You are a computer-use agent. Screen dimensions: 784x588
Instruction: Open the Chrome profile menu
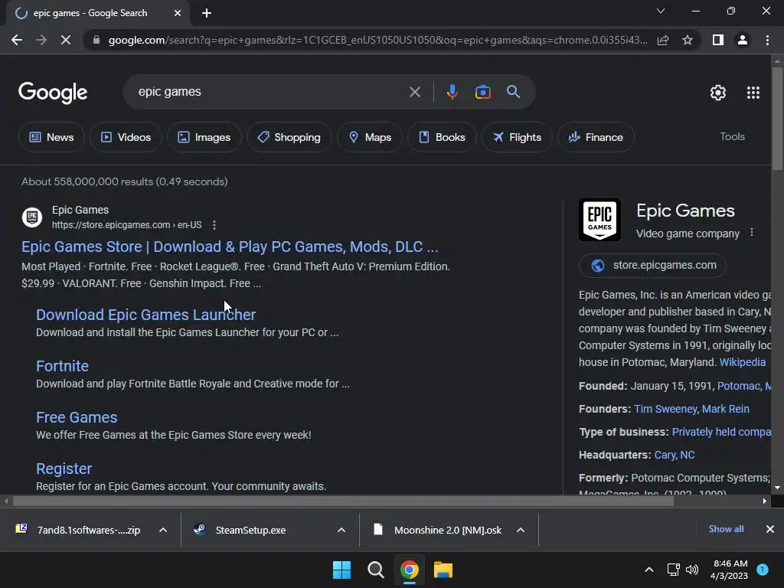pos(743,40)
